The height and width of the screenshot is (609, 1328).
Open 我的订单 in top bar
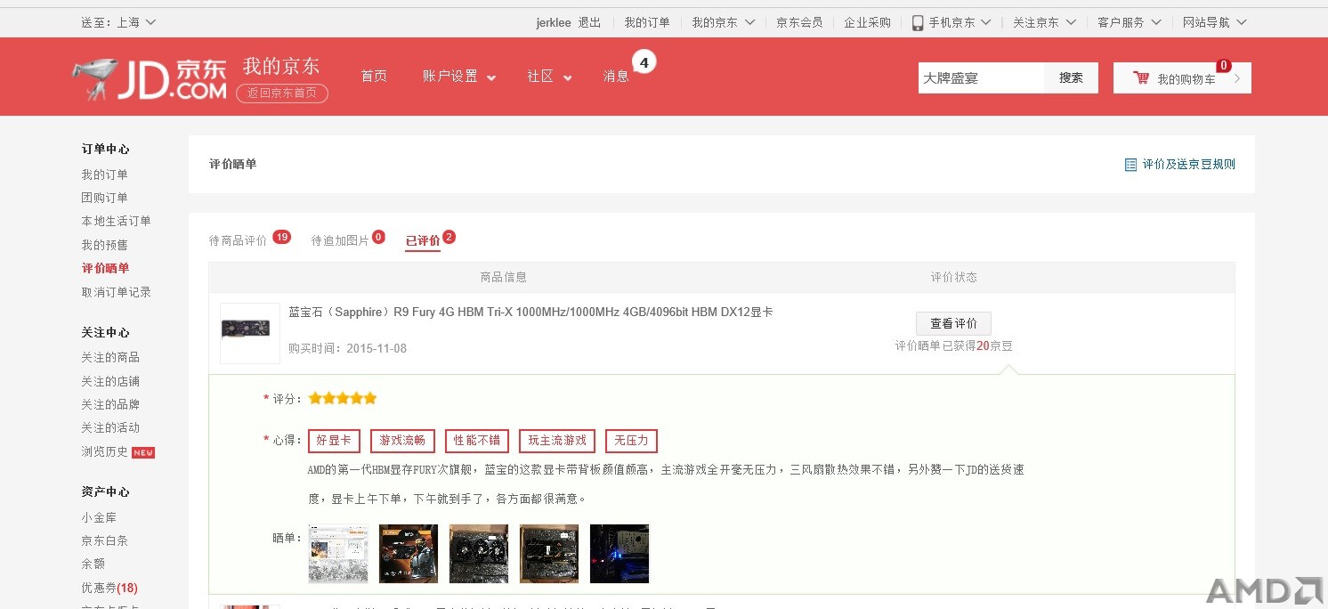(x=647, y=22)
